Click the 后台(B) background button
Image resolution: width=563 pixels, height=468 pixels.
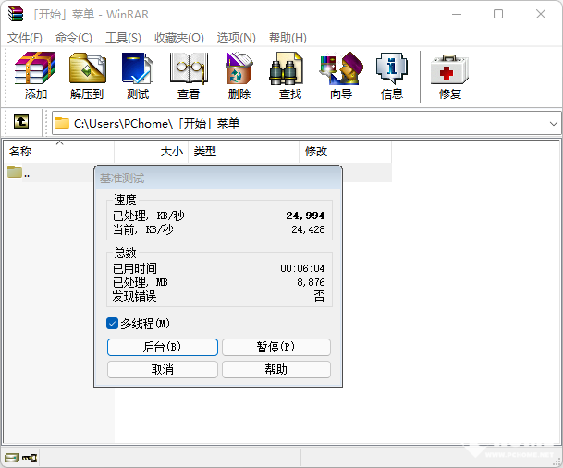point(163,347)
